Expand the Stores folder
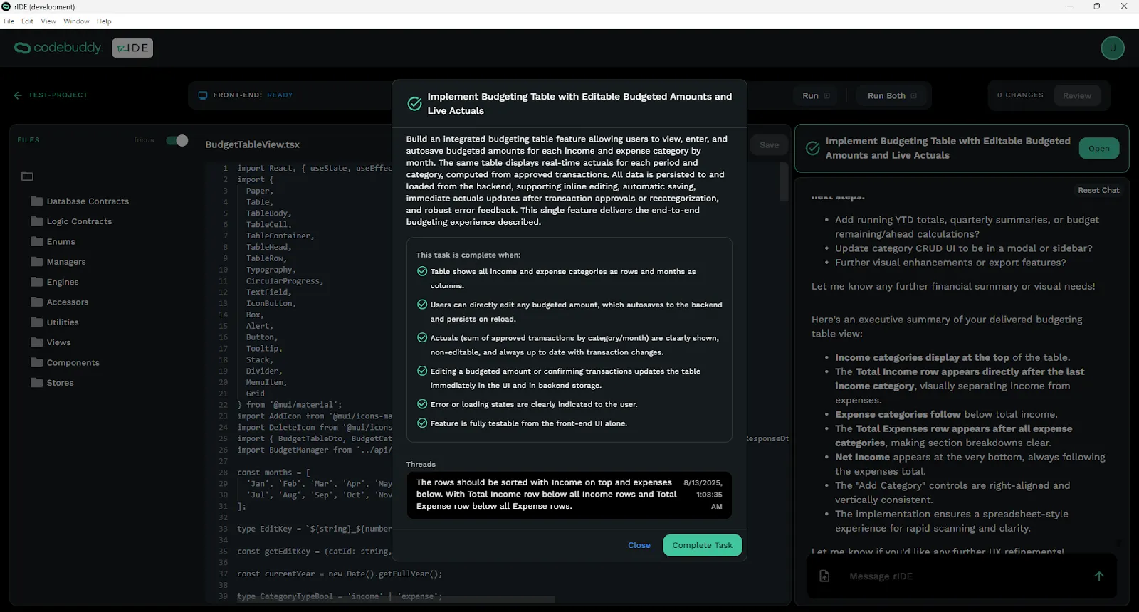This screenshot has width=1139, height=612. tap(52, 383)
